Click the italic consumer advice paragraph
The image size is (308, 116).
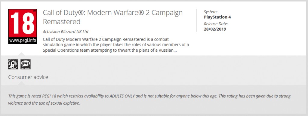(149, 99)
